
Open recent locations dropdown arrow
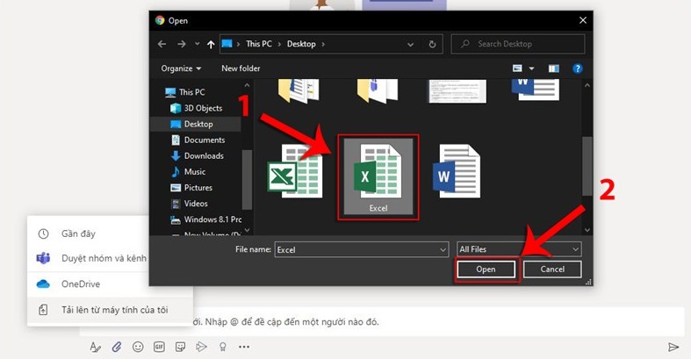coord(197,44)
